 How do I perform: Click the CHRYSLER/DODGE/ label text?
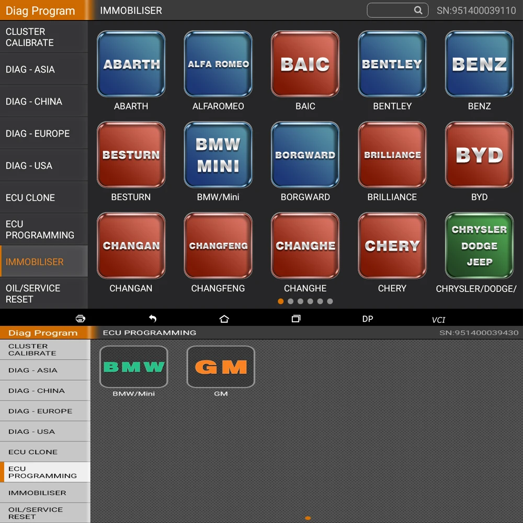(476, 289)
